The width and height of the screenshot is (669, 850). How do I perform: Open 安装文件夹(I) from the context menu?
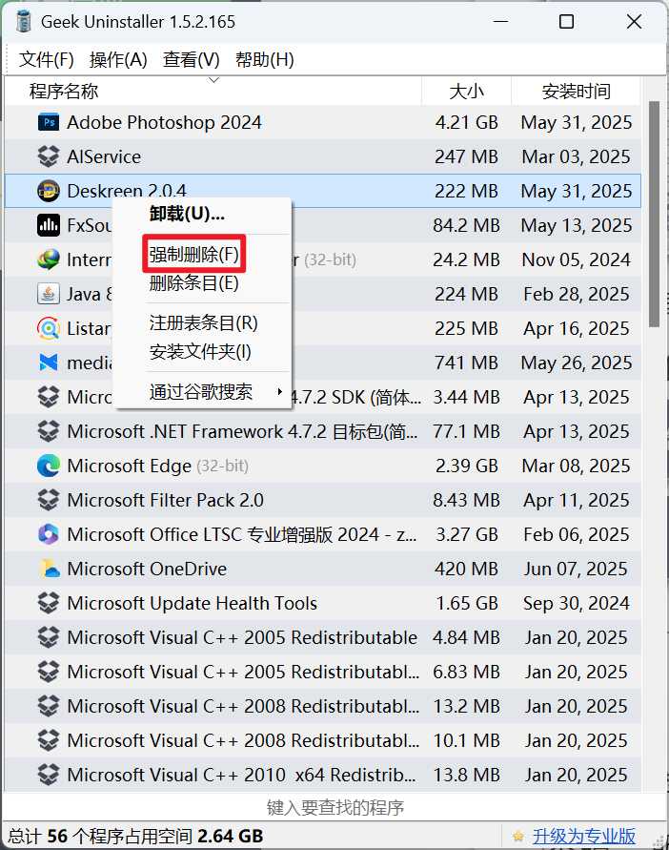[x=200, y=352]
